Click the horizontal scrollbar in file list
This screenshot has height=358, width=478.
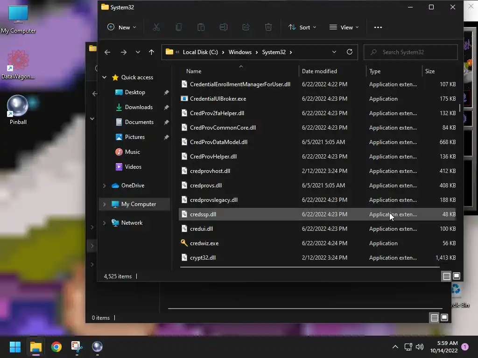coord(310,267)
